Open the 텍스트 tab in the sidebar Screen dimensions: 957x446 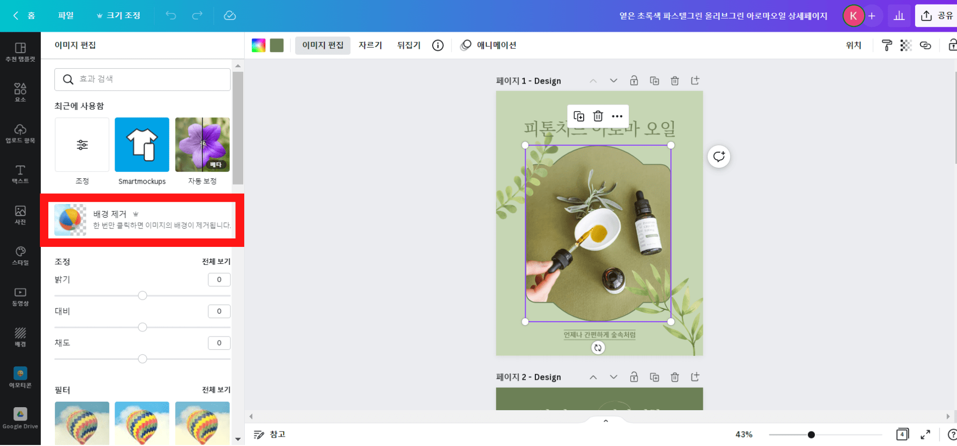[20, 174]
